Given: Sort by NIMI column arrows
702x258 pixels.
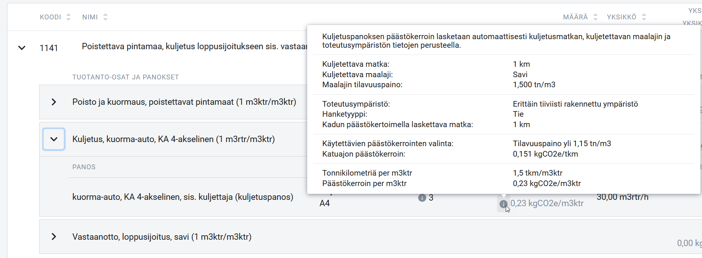Looking at the screenshot, I should 105,17.
